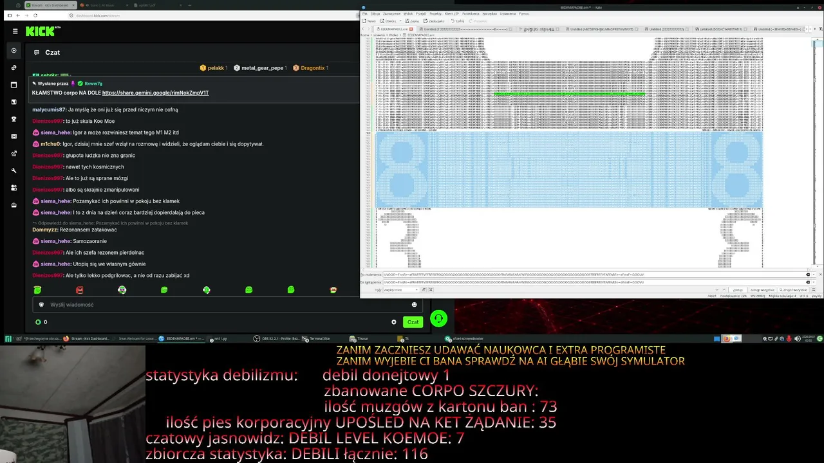
Task: Open the share.gemini.google pinned link
Action: coord(155,93)
